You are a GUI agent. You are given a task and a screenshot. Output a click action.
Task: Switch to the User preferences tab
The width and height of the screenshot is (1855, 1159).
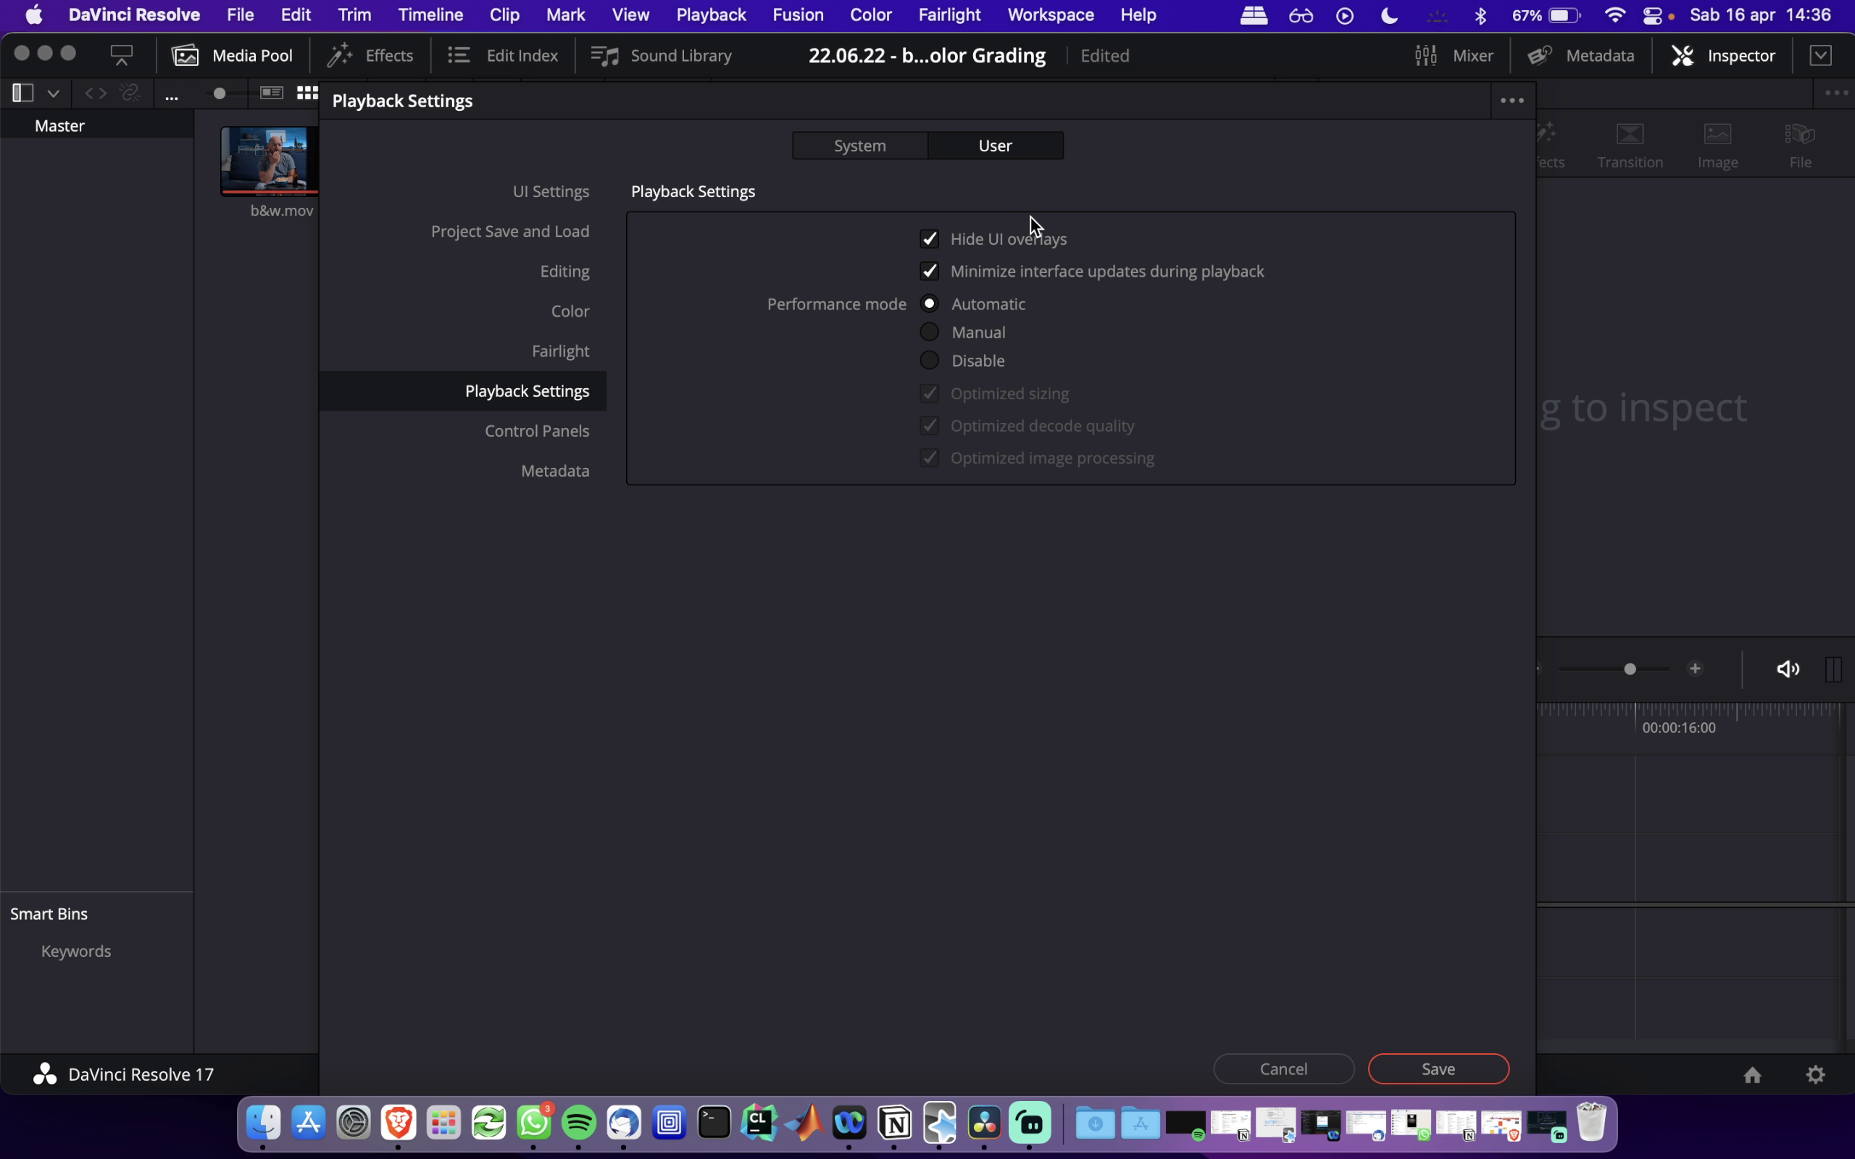tap(996, 146)
